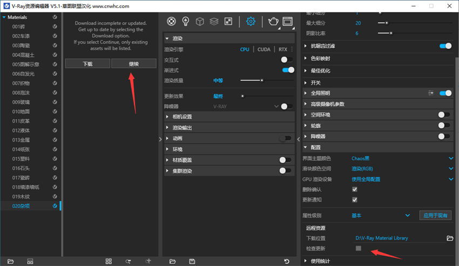Tick the 检查更新 checkbox
This screenshot has width=459, height=266.
click(358, 248)
